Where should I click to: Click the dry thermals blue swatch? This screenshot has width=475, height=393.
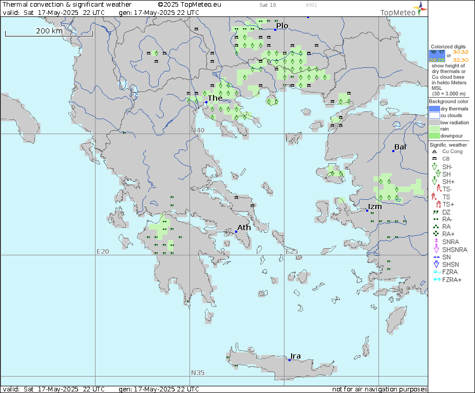[434, 109]
